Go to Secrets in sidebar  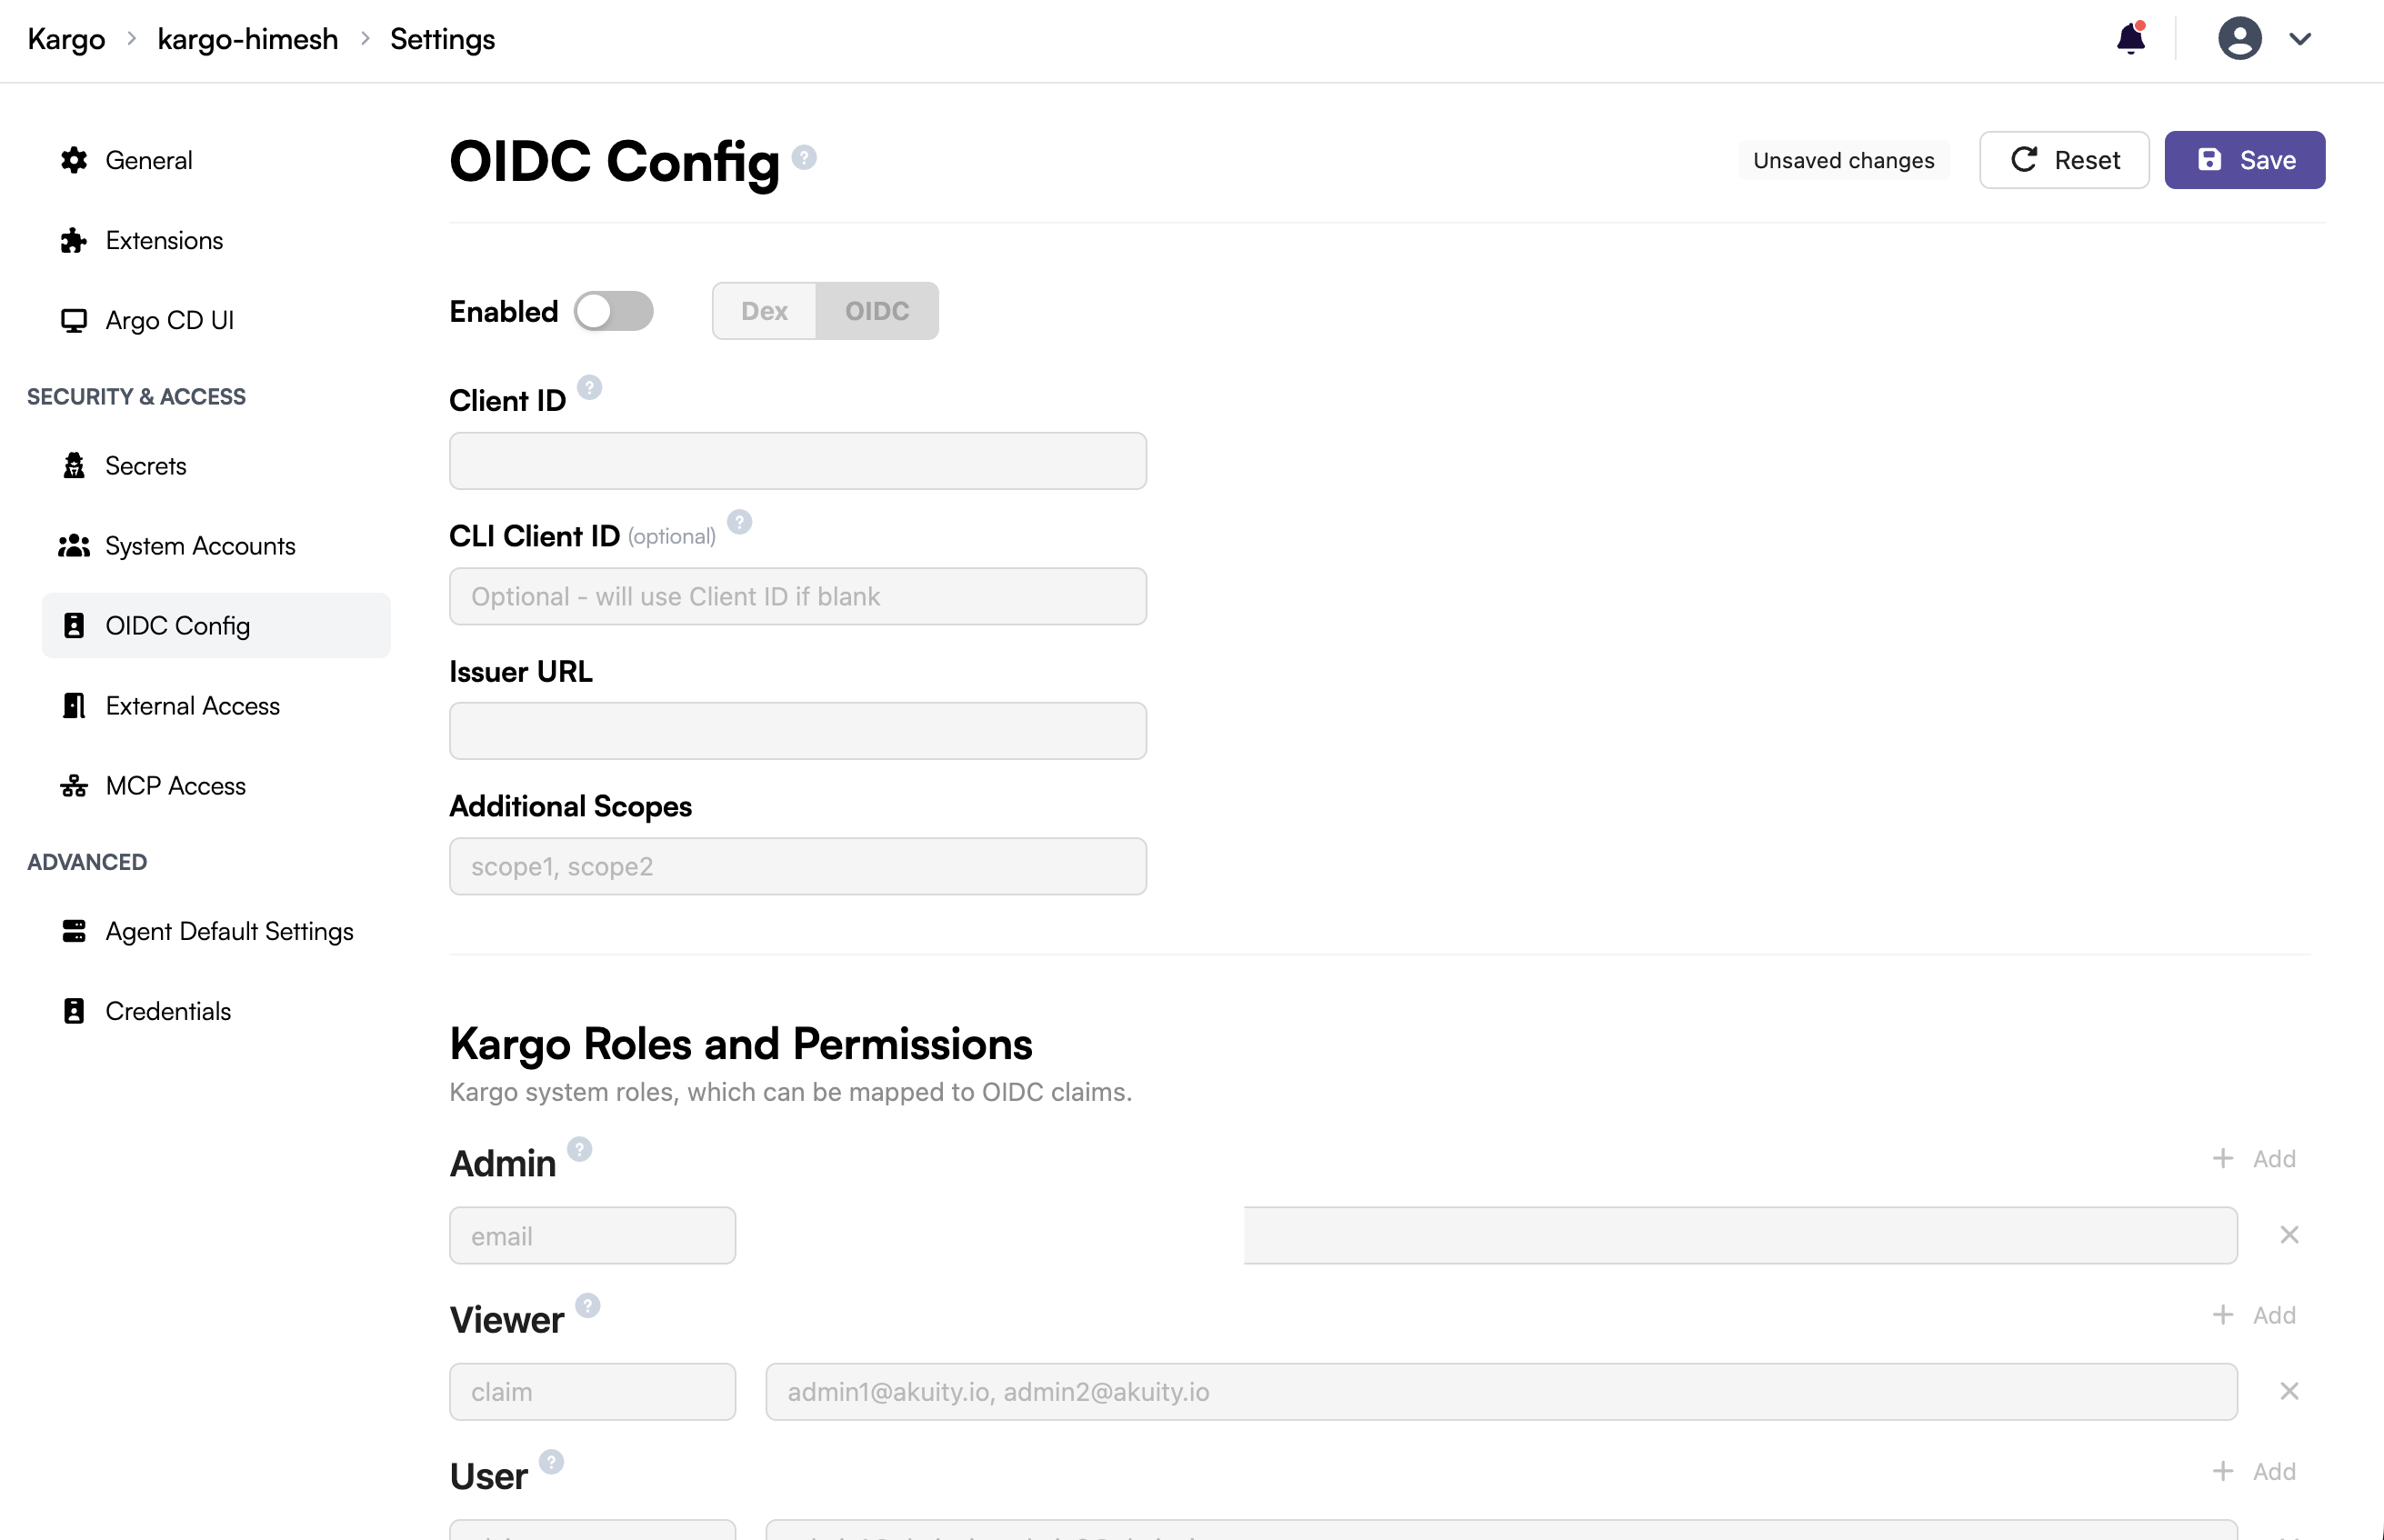coord(216,466)
